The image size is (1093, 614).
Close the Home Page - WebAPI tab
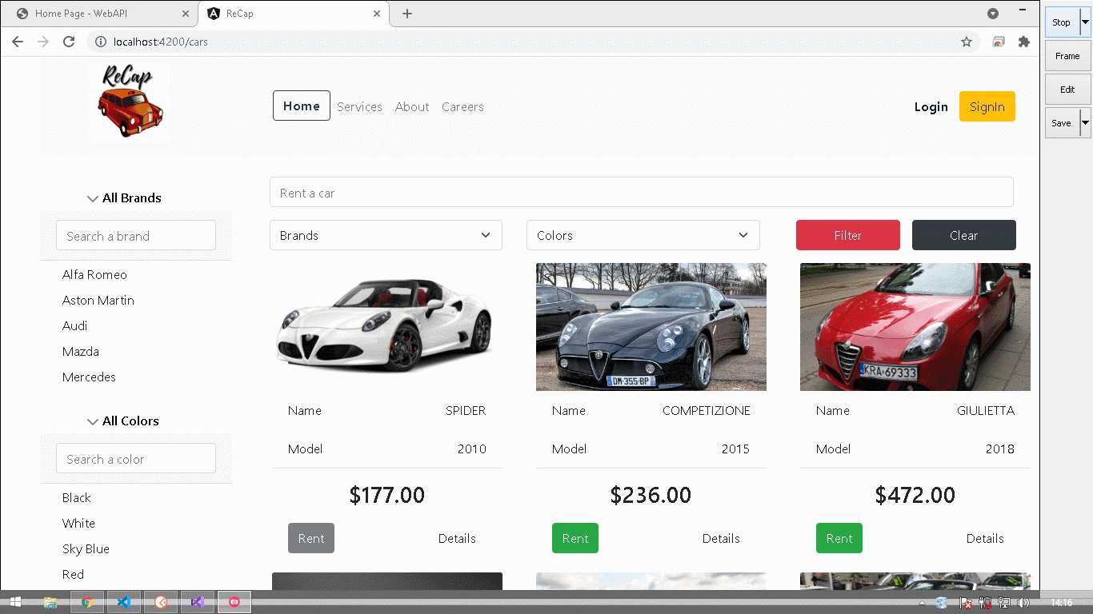pyautogui.click(x=185, y=14)
